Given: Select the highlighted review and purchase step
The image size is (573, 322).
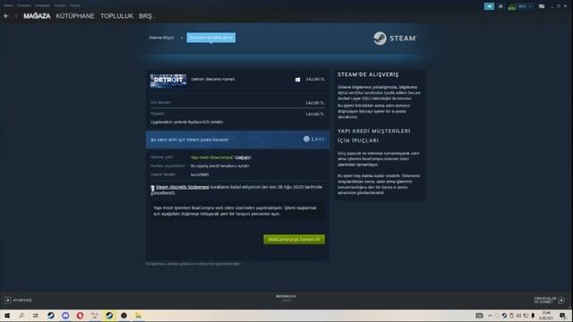Looking at the screenshot, I should [x=211, y=38].
